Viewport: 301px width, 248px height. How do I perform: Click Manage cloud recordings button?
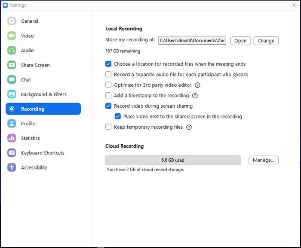(x=264, y=160)
